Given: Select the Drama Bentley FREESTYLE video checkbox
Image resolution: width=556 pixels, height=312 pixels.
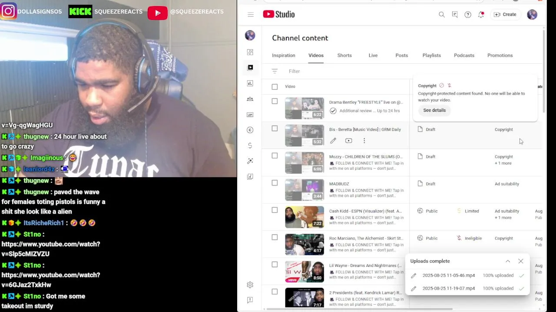Looking at the screenshot, I should 275,101.
